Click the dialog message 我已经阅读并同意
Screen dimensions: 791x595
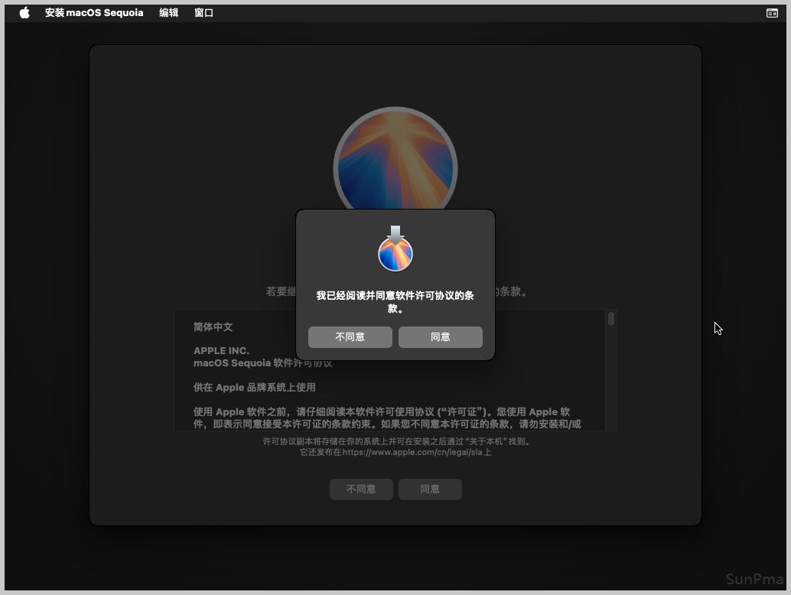[x=395, y=302]
